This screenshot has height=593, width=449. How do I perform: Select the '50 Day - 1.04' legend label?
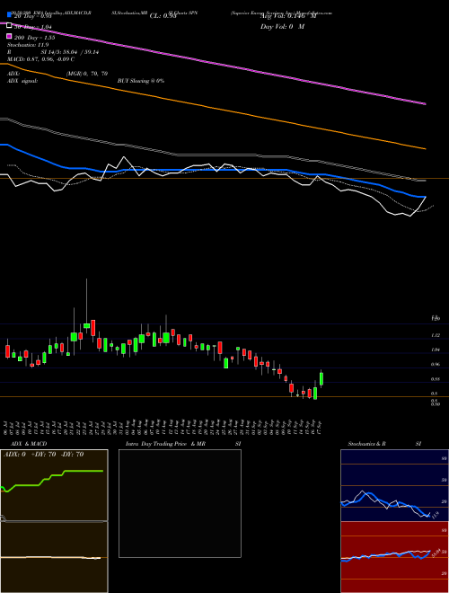32,27
